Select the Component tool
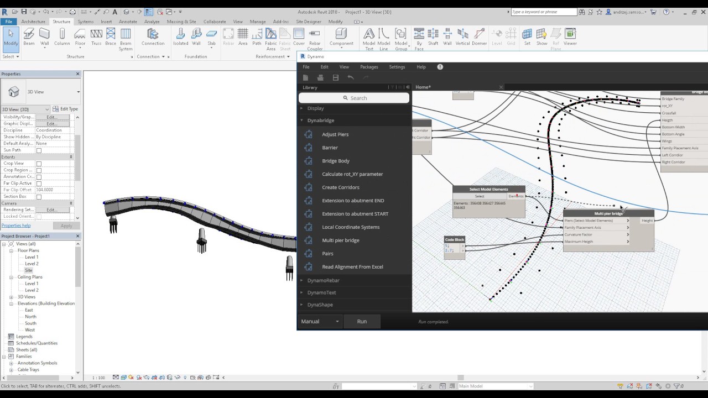Viewport: 708px width, 398px height. (341, 37)
